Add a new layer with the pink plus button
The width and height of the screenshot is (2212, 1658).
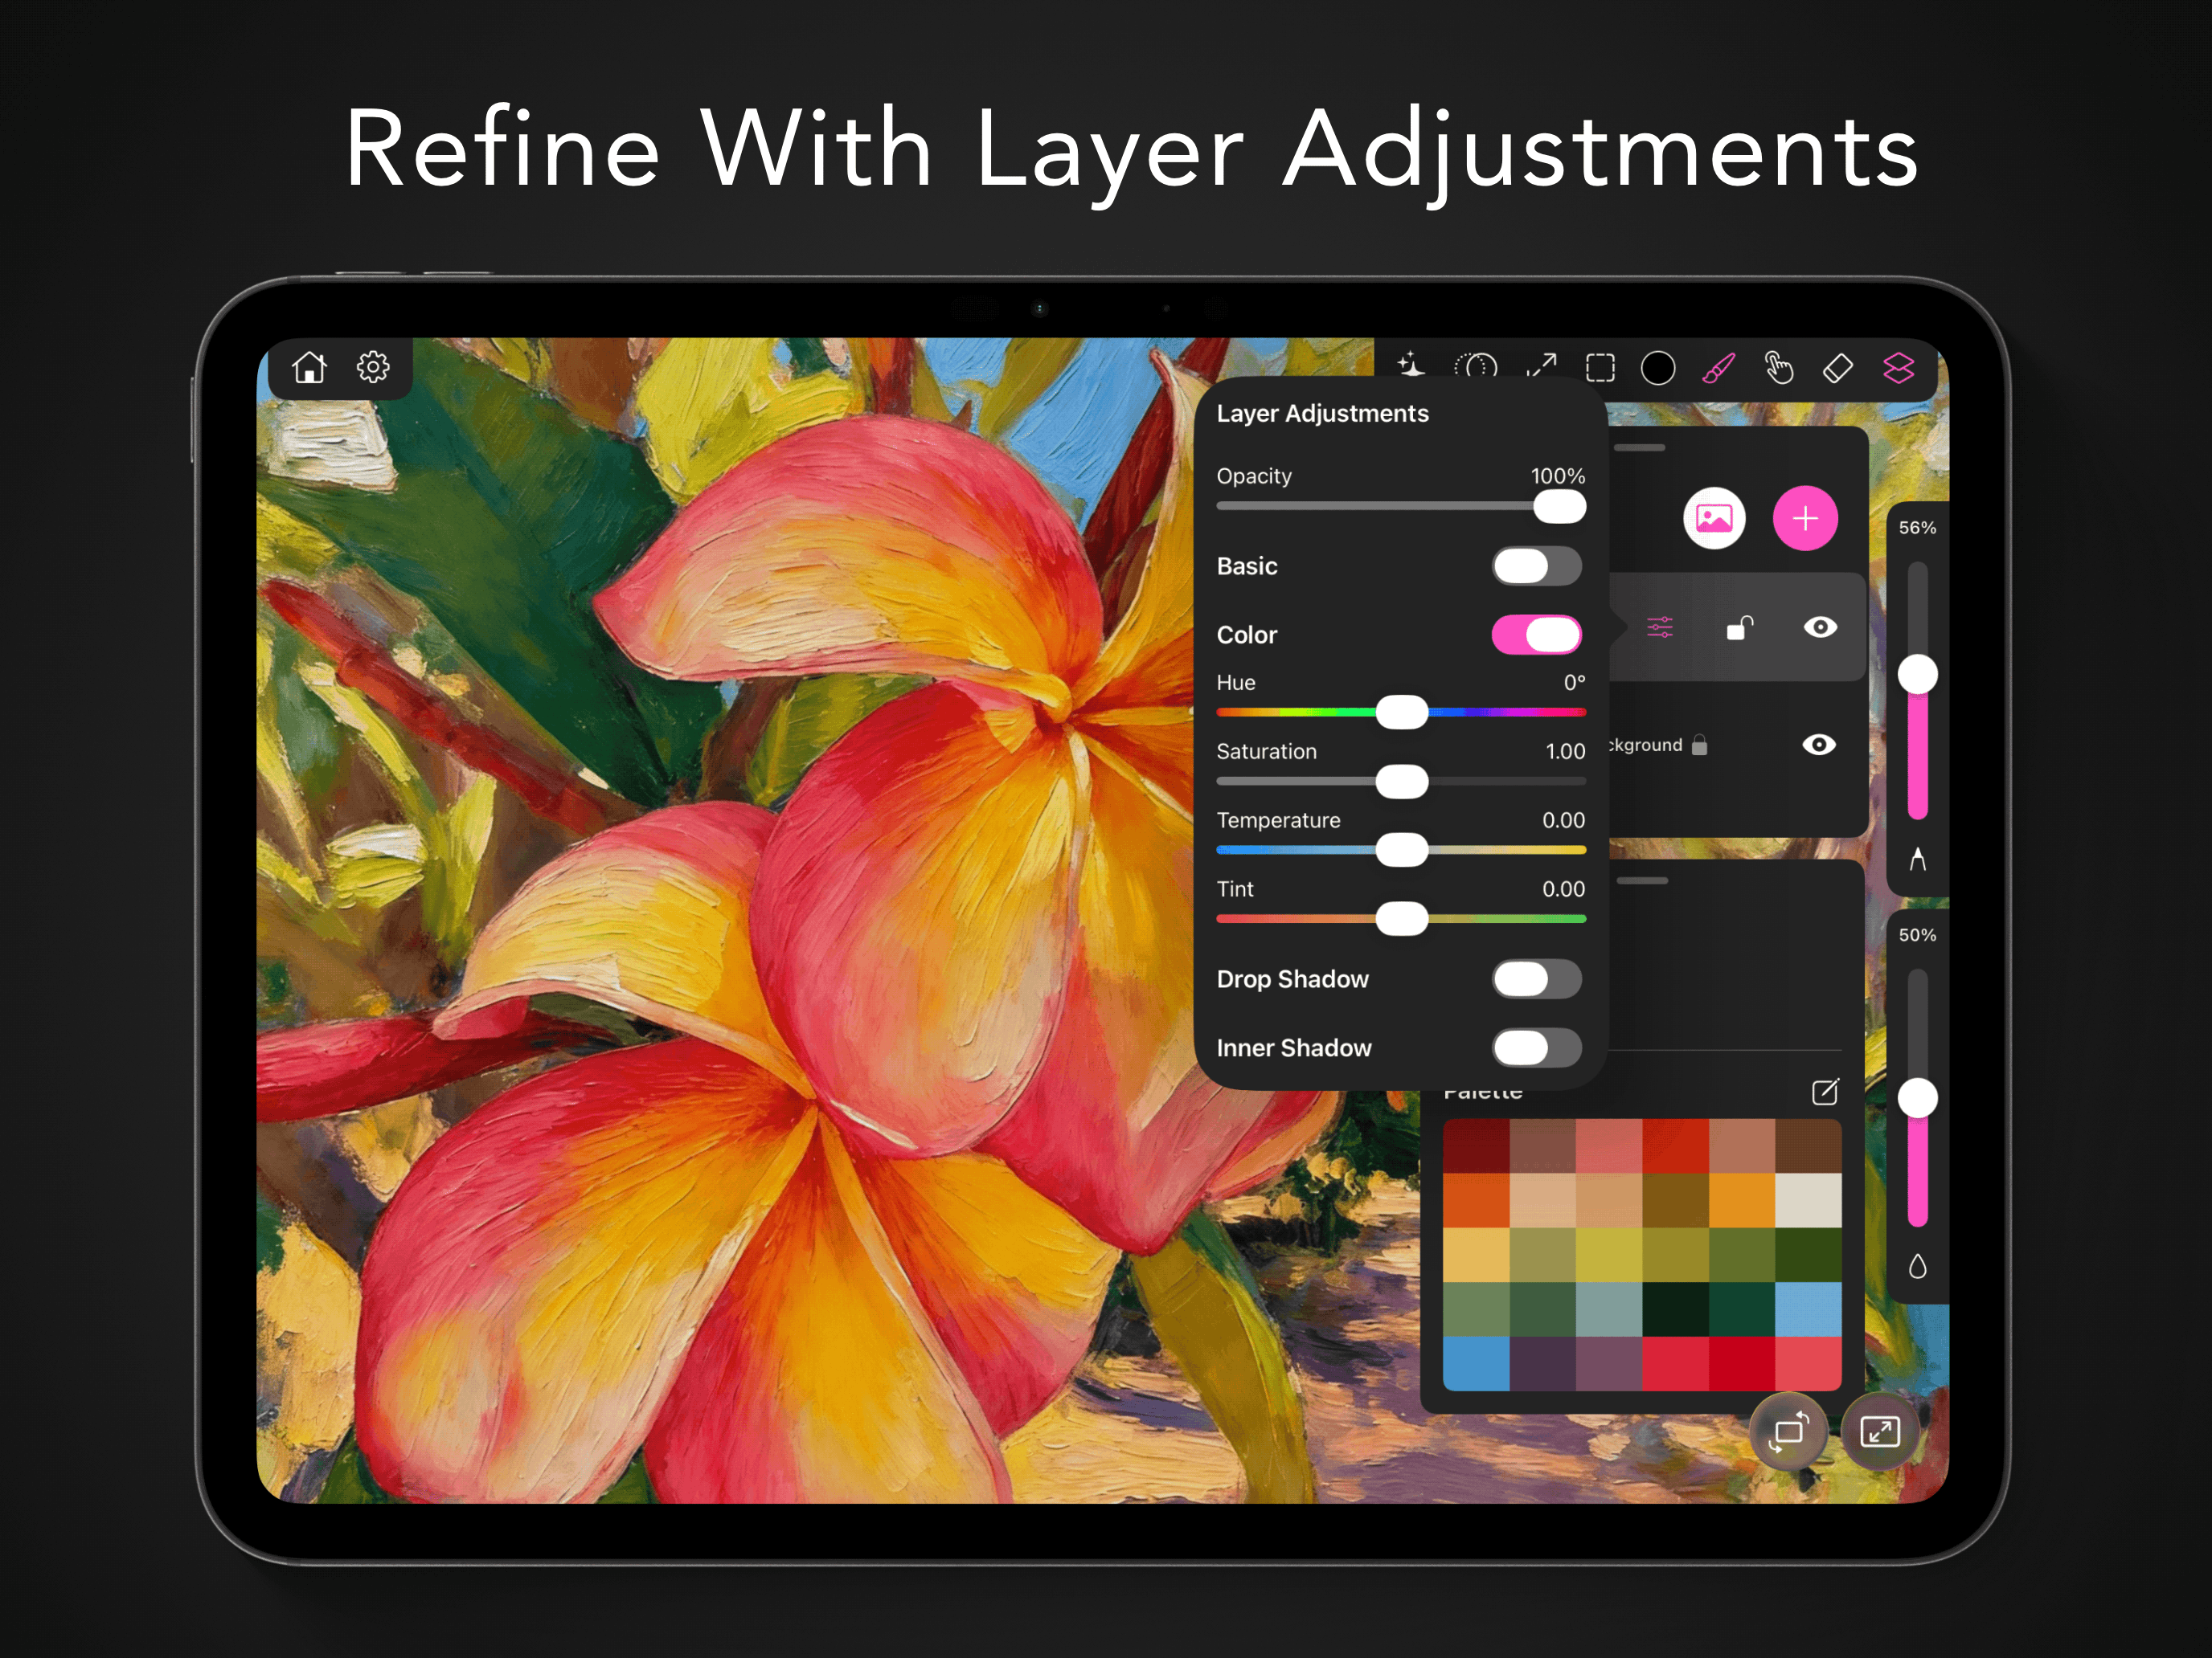[1806, 517]
